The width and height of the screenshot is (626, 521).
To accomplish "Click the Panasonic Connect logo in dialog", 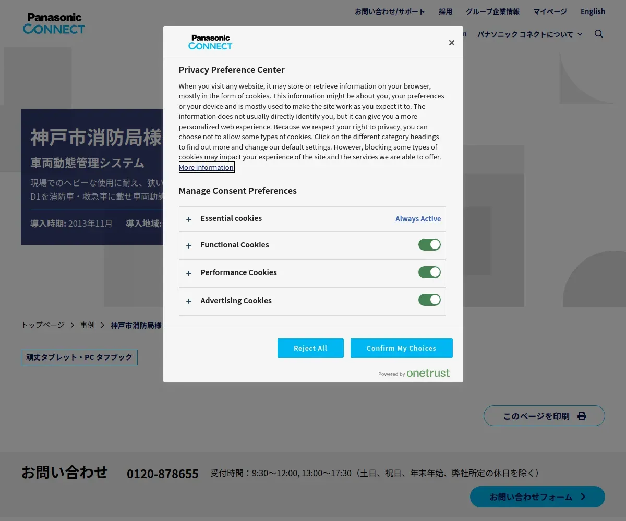I will 210,42.
